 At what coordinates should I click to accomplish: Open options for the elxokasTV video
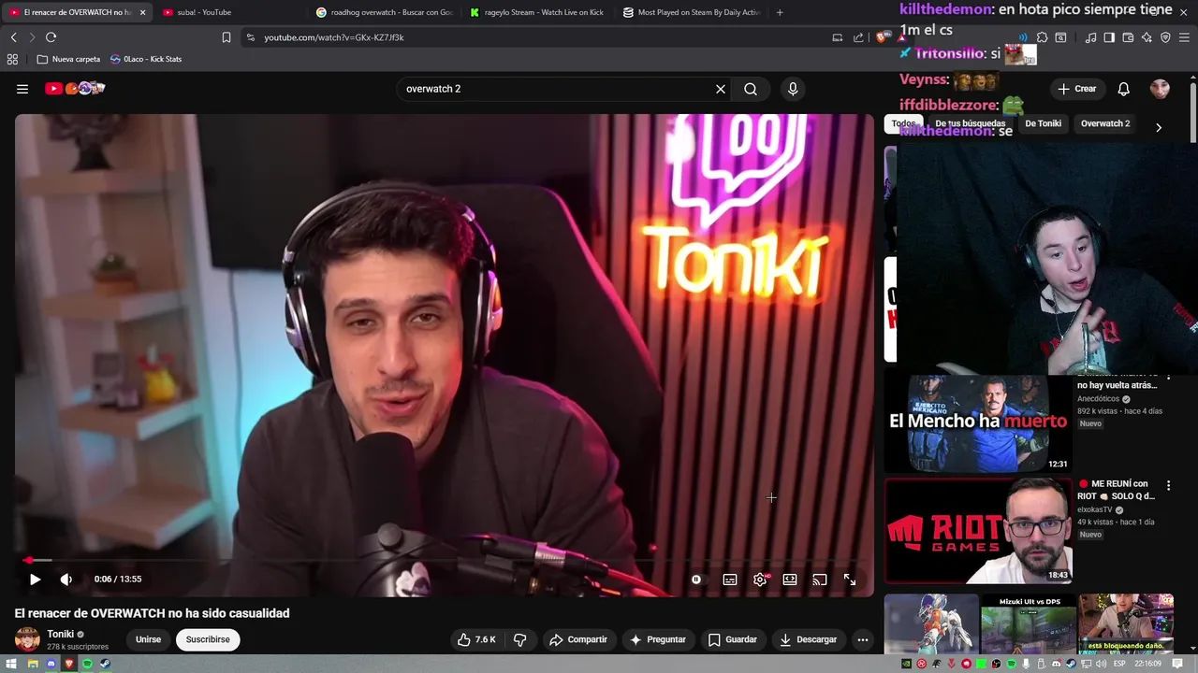(x=1168, y=486)
